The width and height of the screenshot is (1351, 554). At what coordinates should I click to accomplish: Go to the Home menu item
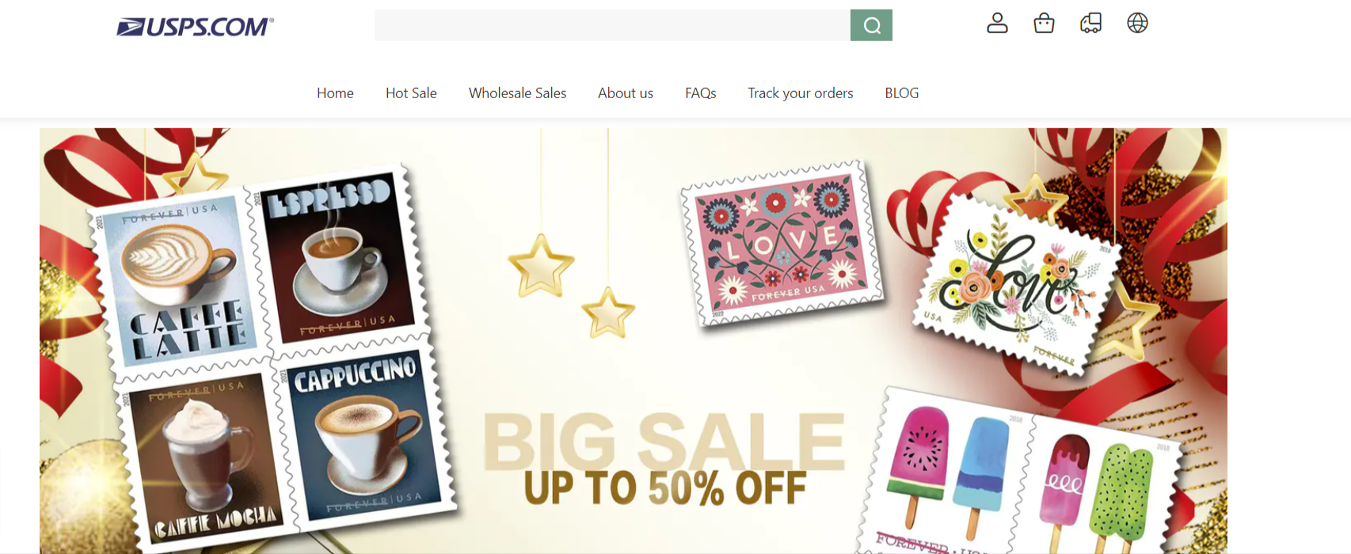click(x=335, y=93)
